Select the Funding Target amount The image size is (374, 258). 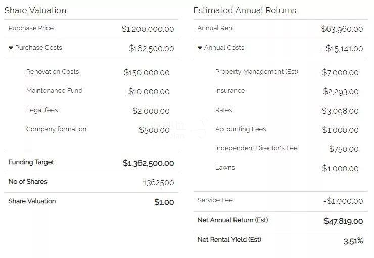pyautogui.click(x=149, y=163)
